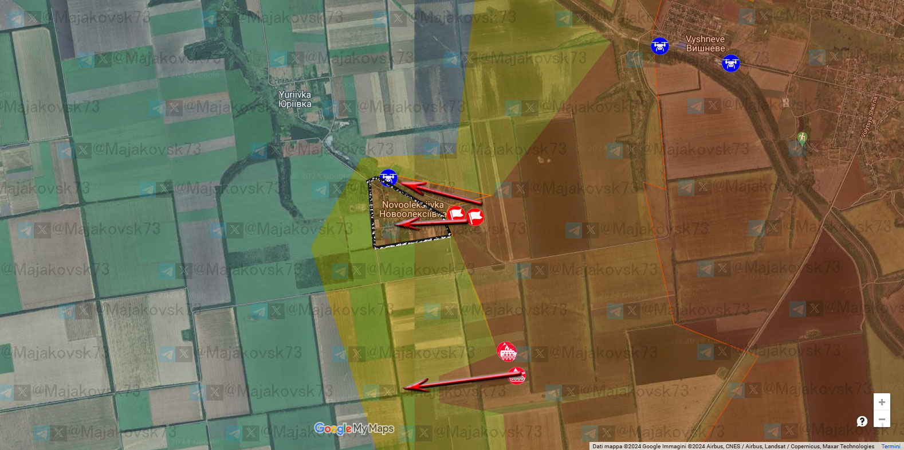
Task: Zoom in with the plus button
Action: (882, 402)
